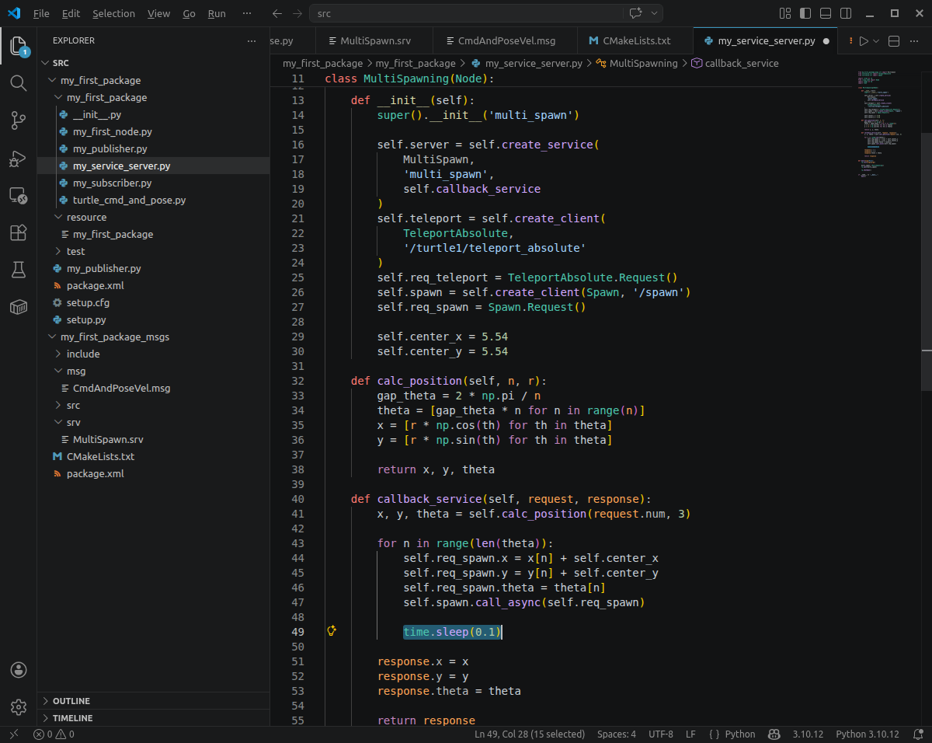The image size is (932, 743).
Task: Open the Testing flask view
Action: (x=19, y=270)
